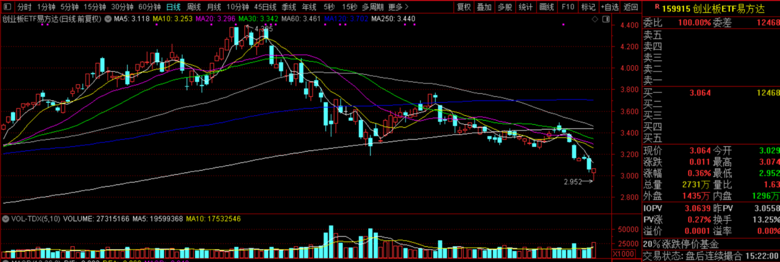Screen dimensions: 780x262
Task: Switch to the 分时 intraday chart
Action: coord(24,7)
